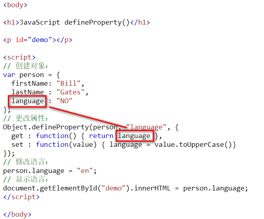The image size is (264, 219).
Task: Click the opening <body> tag text
Action: tap(15, 5)
